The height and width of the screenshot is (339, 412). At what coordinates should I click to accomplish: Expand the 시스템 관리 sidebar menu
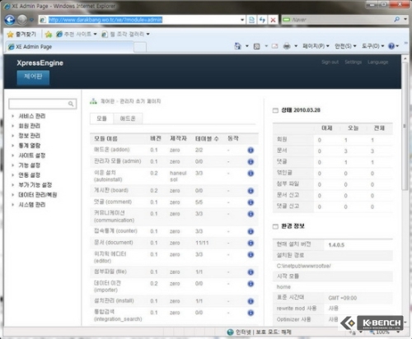[x=32, y=205]
